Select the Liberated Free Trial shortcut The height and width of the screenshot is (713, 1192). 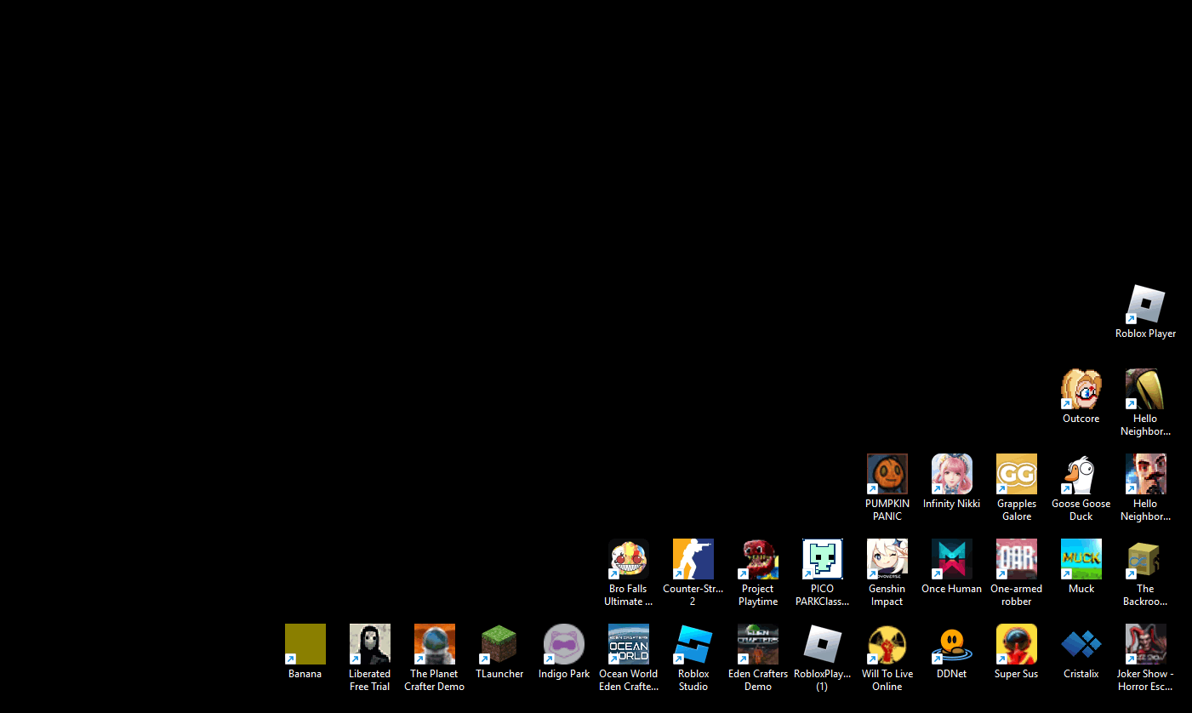click(369, 644)
